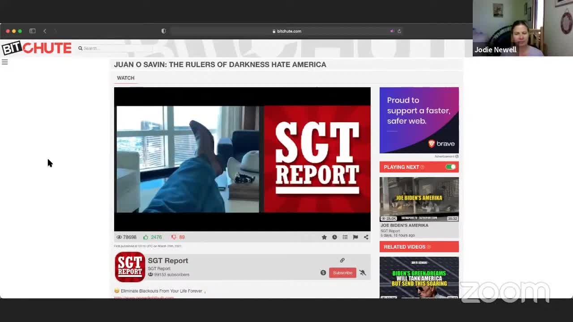Click the dollar monetization icon
The width and height of the screenshot is (573, 322).
[323, 273]
